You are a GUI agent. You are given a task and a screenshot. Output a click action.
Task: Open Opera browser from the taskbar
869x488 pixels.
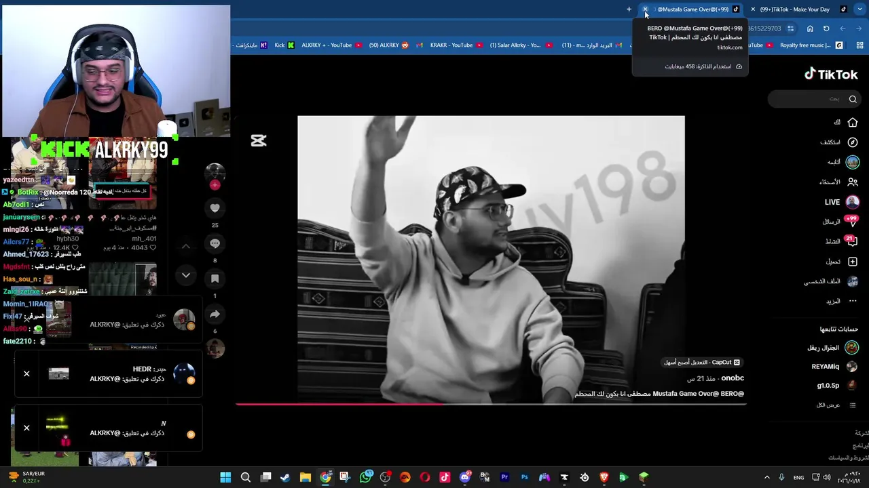pyautogui.click(x=425, y=477)
